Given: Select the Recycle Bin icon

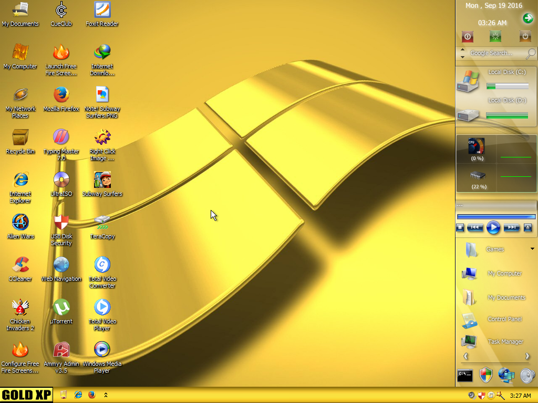Looking at the screenshot, I should [20, 138].
